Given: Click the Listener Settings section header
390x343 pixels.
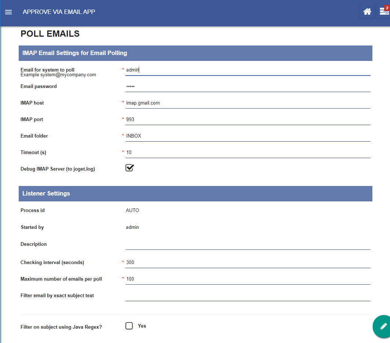Looking at the screenshot, I should (196, 194).
